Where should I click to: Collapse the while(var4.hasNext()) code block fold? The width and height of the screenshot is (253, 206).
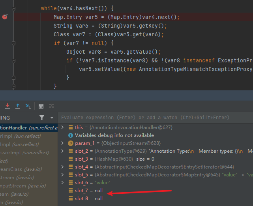[x=14, y=8]
